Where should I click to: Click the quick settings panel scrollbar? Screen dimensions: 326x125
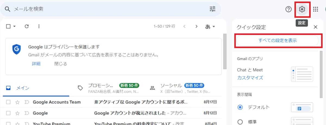pyautogui.click(x=321, y=75)
